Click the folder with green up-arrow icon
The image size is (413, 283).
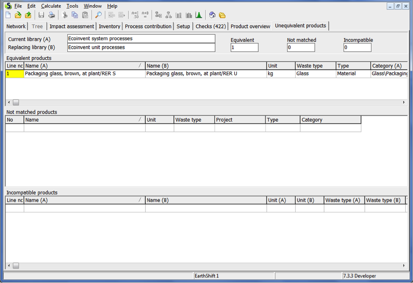[28, 15]
